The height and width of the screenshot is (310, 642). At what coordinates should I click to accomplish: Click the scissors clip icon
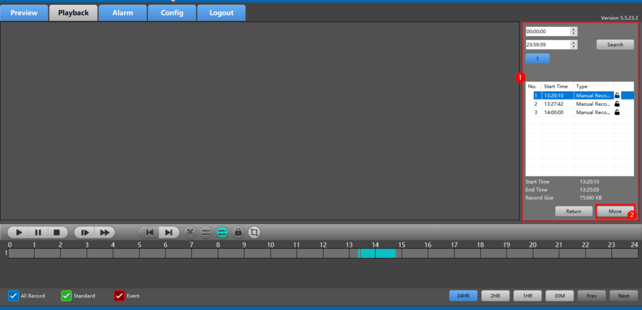click(x=190, y=232)
